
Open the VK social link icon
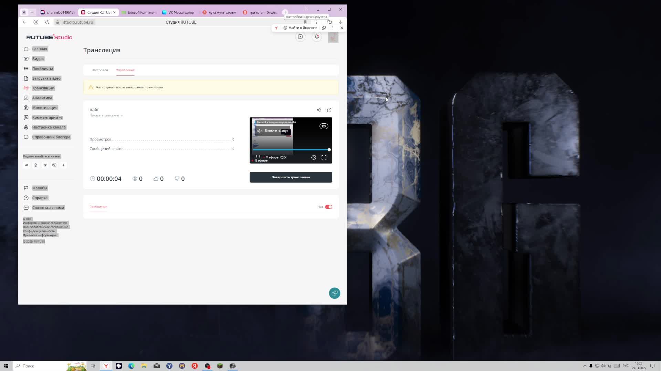tap(26, 165)
